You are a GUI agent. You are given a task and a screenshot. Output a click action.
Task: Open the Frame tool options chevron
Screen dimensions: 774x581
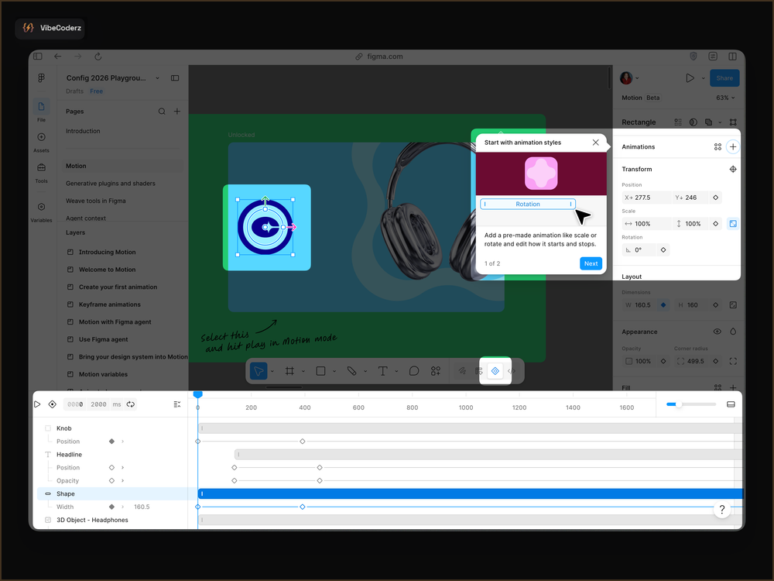tap(303, 372)
